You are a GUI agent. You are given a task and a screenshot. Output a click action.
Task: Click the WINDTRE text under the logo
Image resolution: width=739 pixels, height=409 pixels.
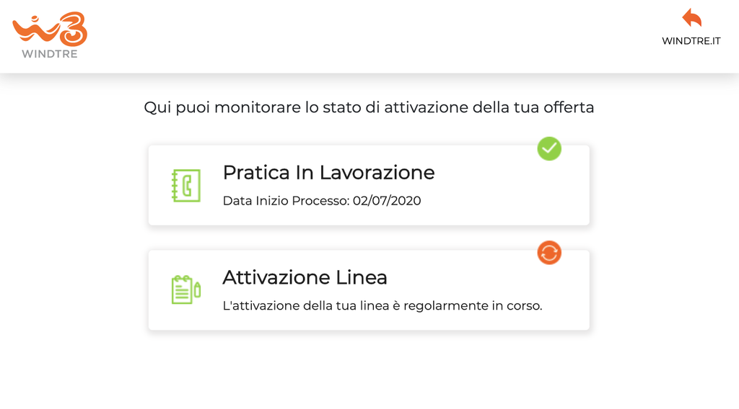click(50, 54)
